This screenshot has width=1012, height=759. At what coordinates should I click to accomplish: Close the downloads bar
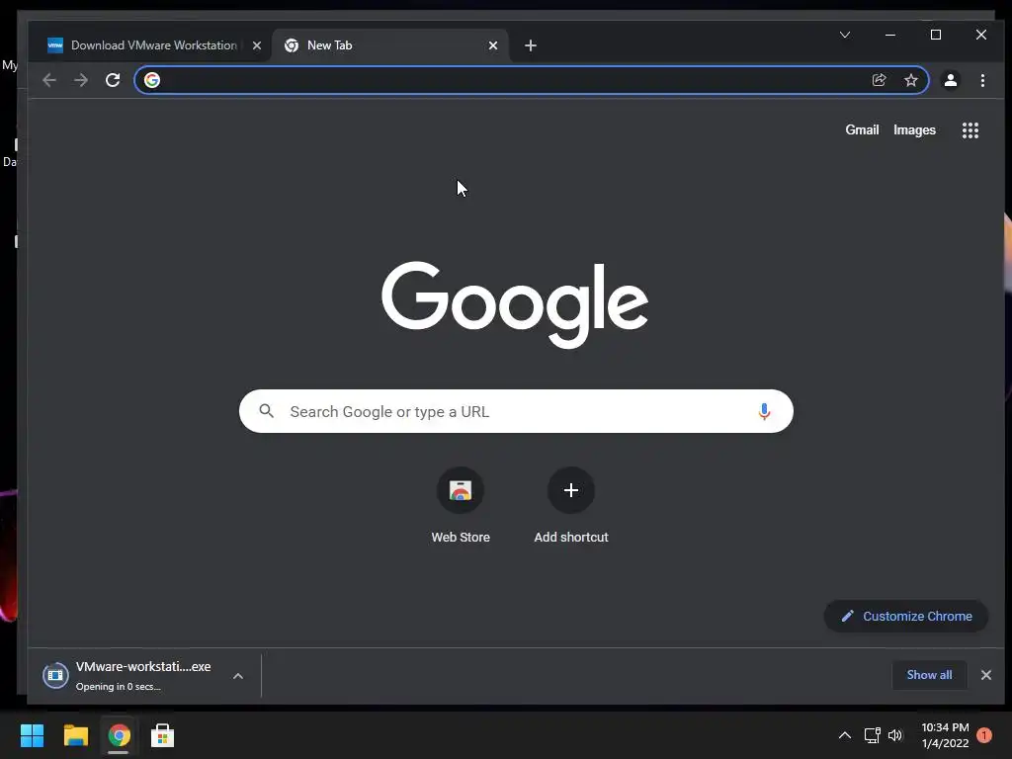pos(985,675)
